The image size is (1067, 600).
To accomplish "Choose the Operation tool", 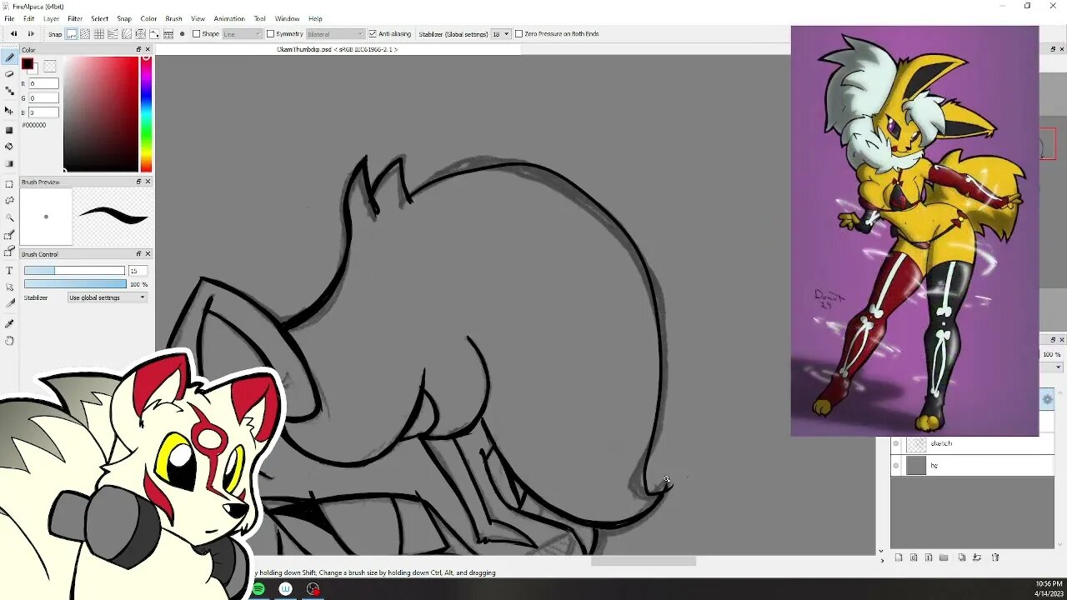I will [x=9, y=287].
